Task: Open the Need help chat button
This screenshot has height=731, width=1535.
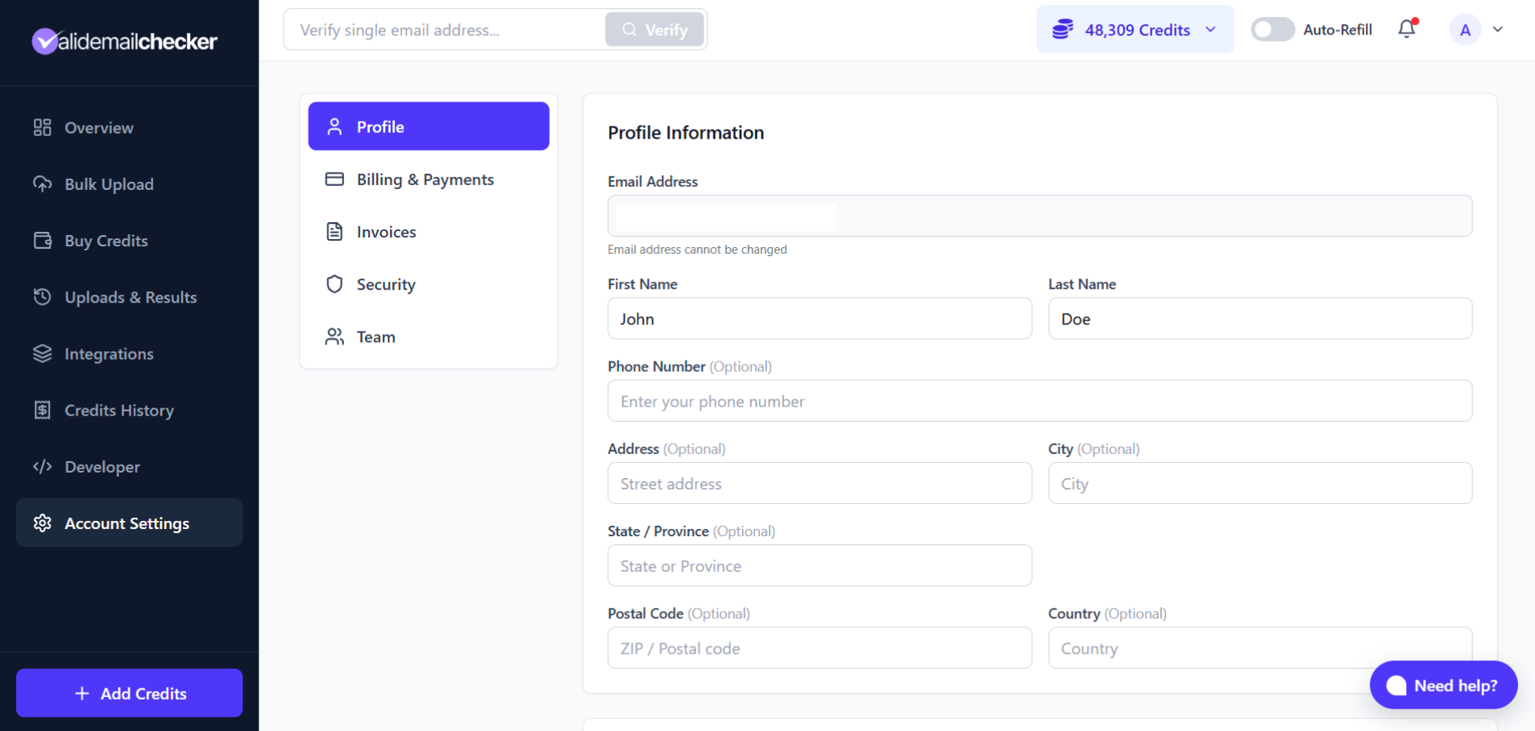Action: (x=1442, y=685)
